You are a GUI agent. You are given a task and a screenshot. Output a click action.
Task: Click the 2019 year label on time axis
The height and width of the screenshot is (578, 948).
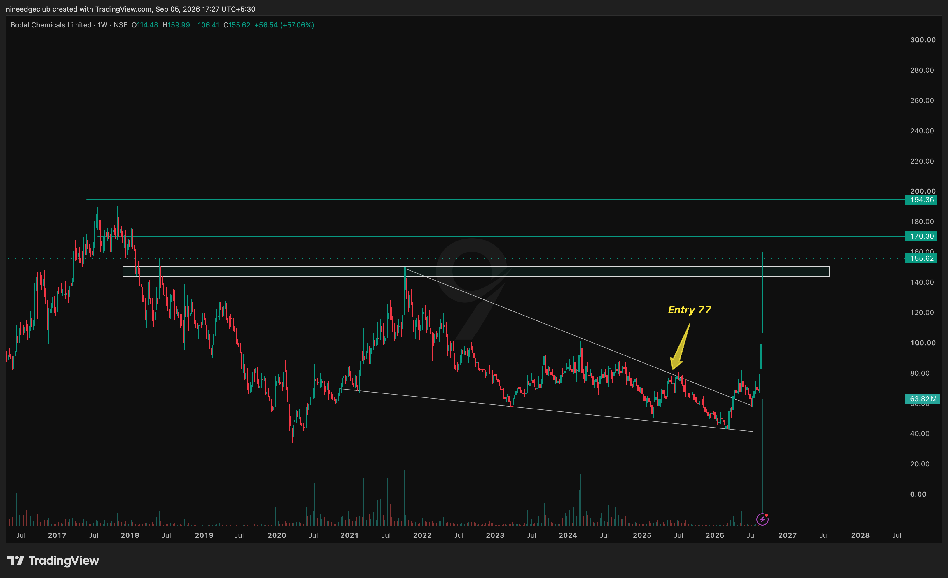[204, 535]
